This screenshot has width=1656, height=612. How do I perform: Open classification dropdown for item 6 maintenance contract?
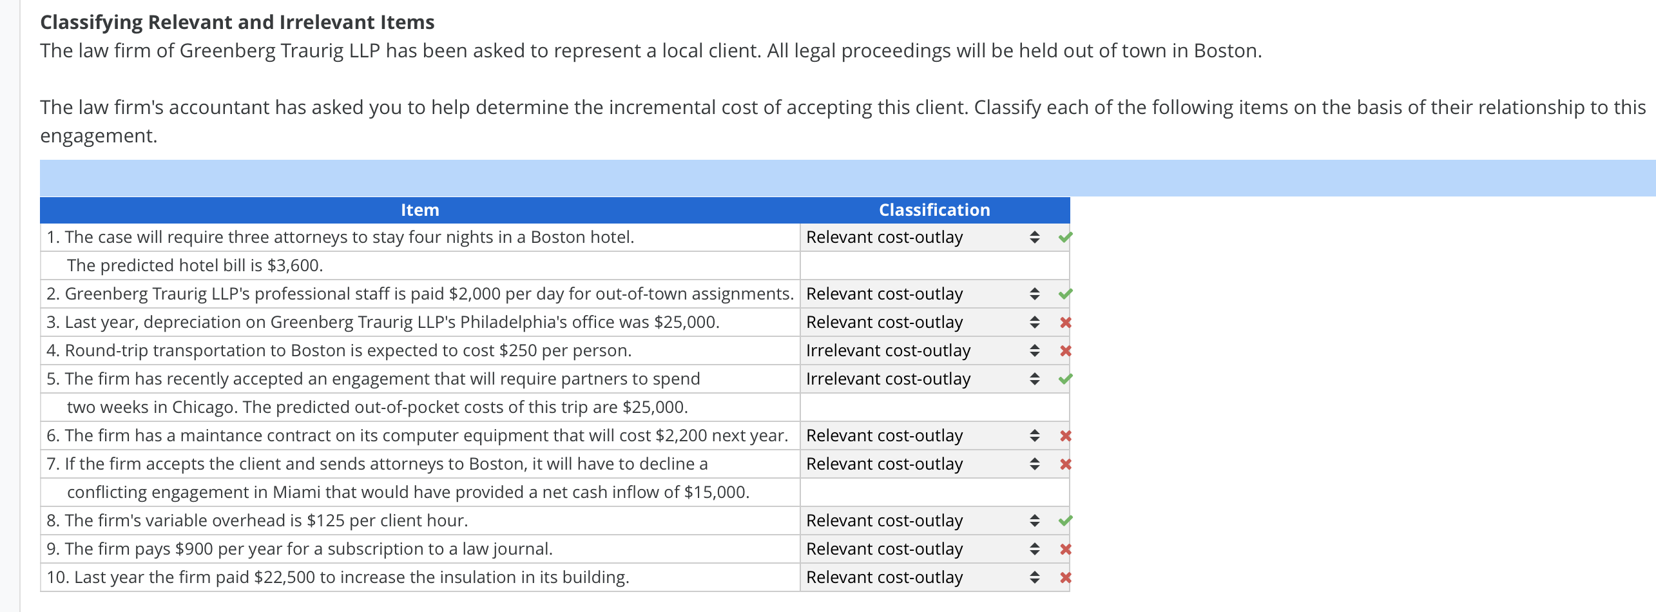pos(923,435)
